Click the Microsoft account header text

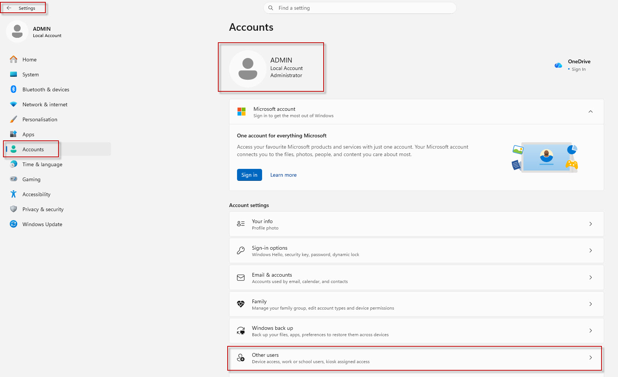(274, 109)
